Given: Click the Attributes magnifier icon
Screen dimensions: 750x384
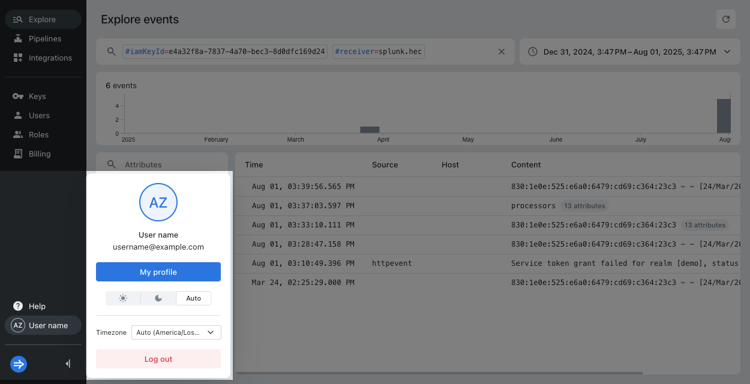Looking at the screenshot, I should click(x=111, y=164).
